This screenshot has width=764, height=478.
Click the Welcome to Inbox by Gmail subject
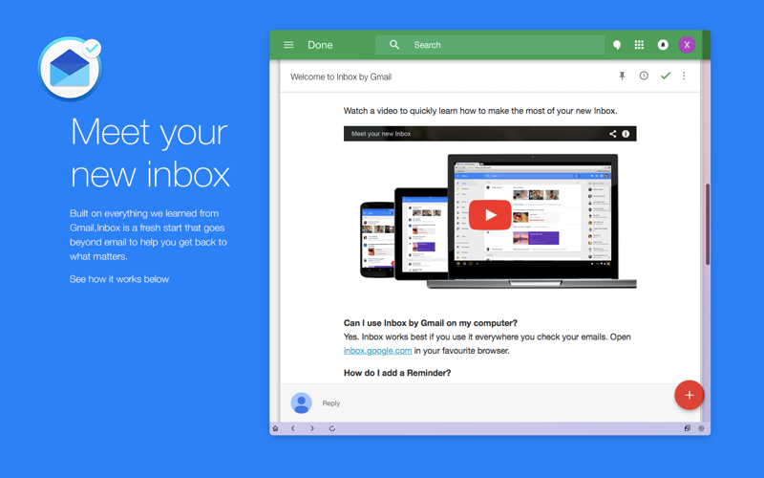pyautogui.click(x=341, y=76)
